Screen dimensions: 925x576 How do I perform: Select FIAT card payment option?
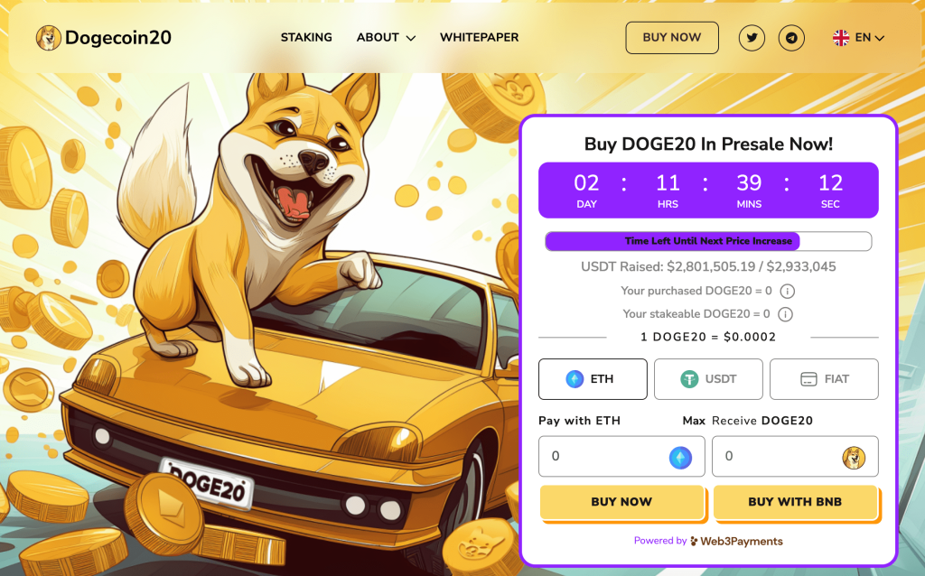click(x=824, y=379)
